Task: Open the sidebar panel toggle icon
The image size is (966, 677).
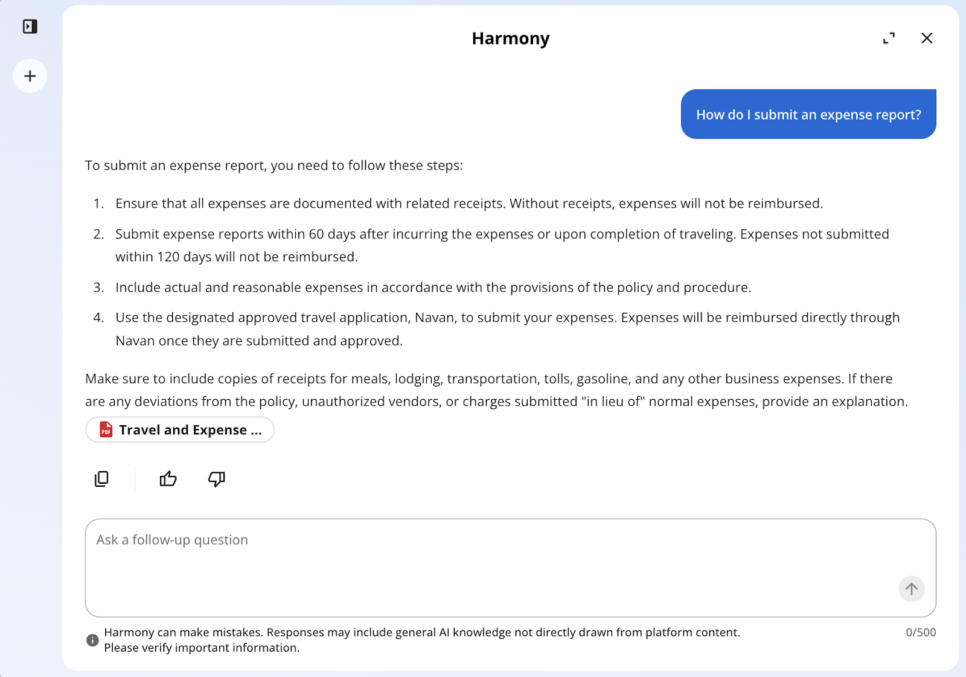Action: coord(30,27)
